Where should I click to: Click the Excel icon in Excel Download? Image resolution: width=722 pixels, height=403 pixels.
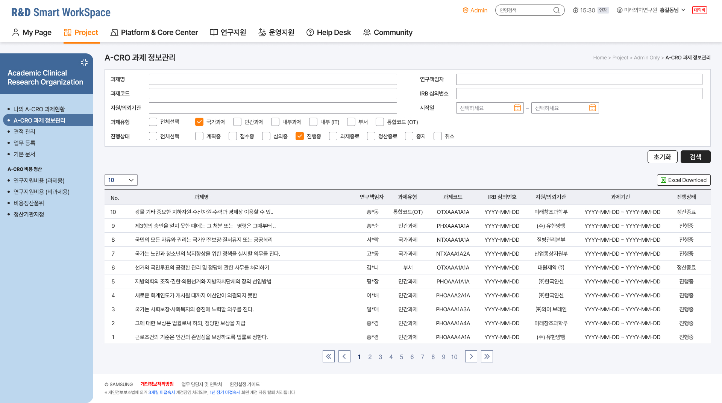[x=663, y=180]
